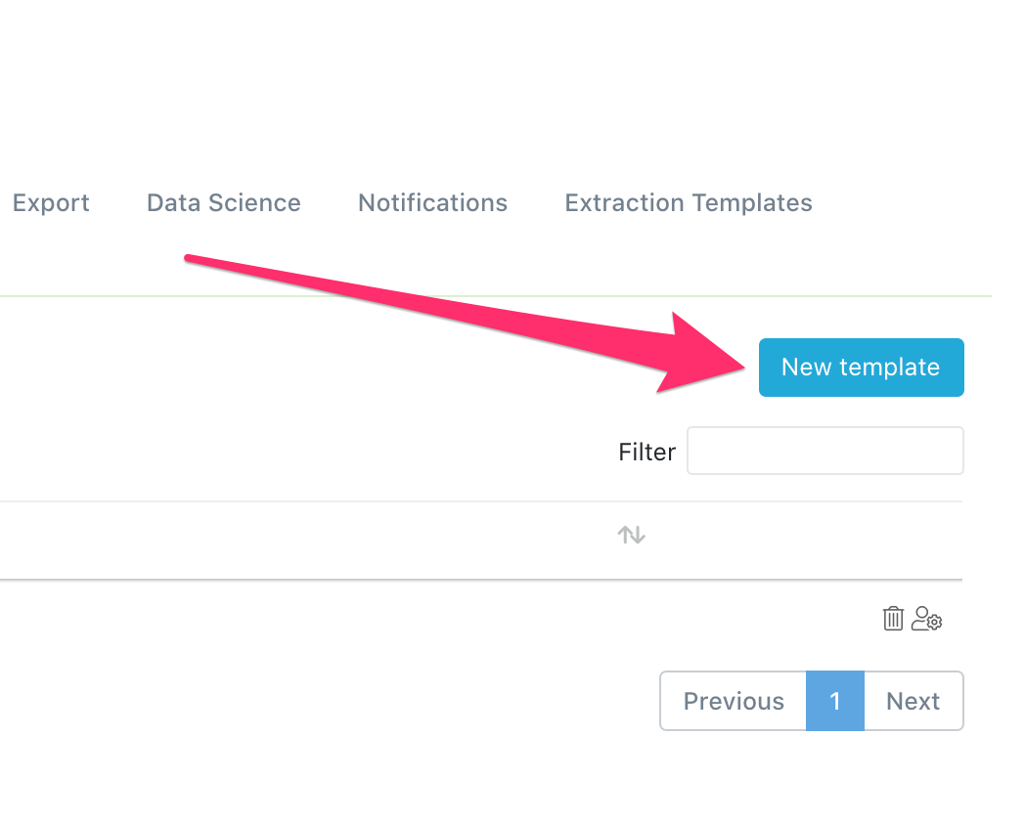Focus the Filter text field
1025x823 pixels.
point(824,452)
